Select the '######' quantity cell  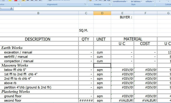tap(86, 100)
